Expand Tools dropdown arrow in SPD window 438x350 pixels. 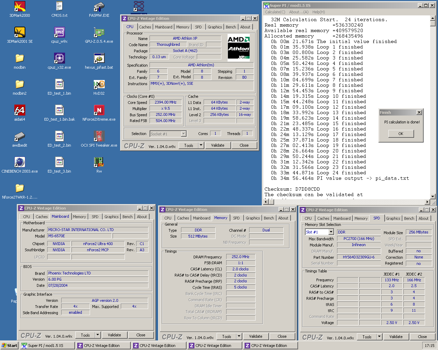coord(379,337)
